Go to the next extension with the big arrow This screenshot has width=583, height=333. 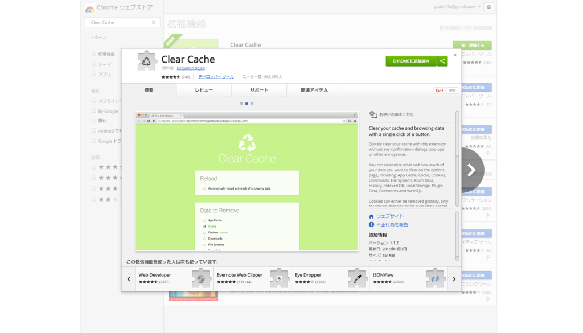click(471, 170)
